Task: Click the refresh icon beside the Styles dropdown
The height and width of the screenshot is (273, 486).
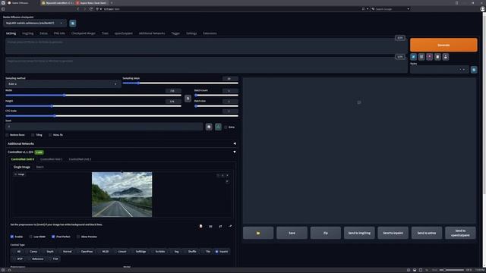Action: [474, 70]
